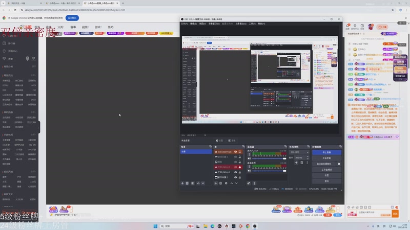Show hidden system tray icons chevron
Image resolution: width=410 pixels, height=230 pixels.
368,226
